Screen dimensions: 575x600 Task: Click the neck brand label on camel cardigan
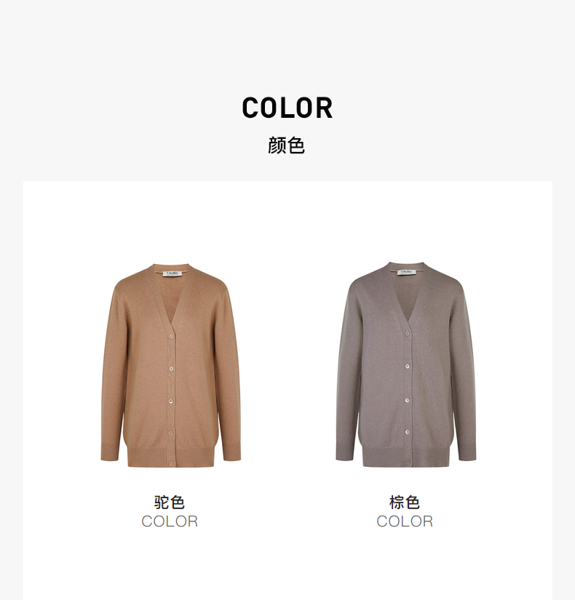172,273
